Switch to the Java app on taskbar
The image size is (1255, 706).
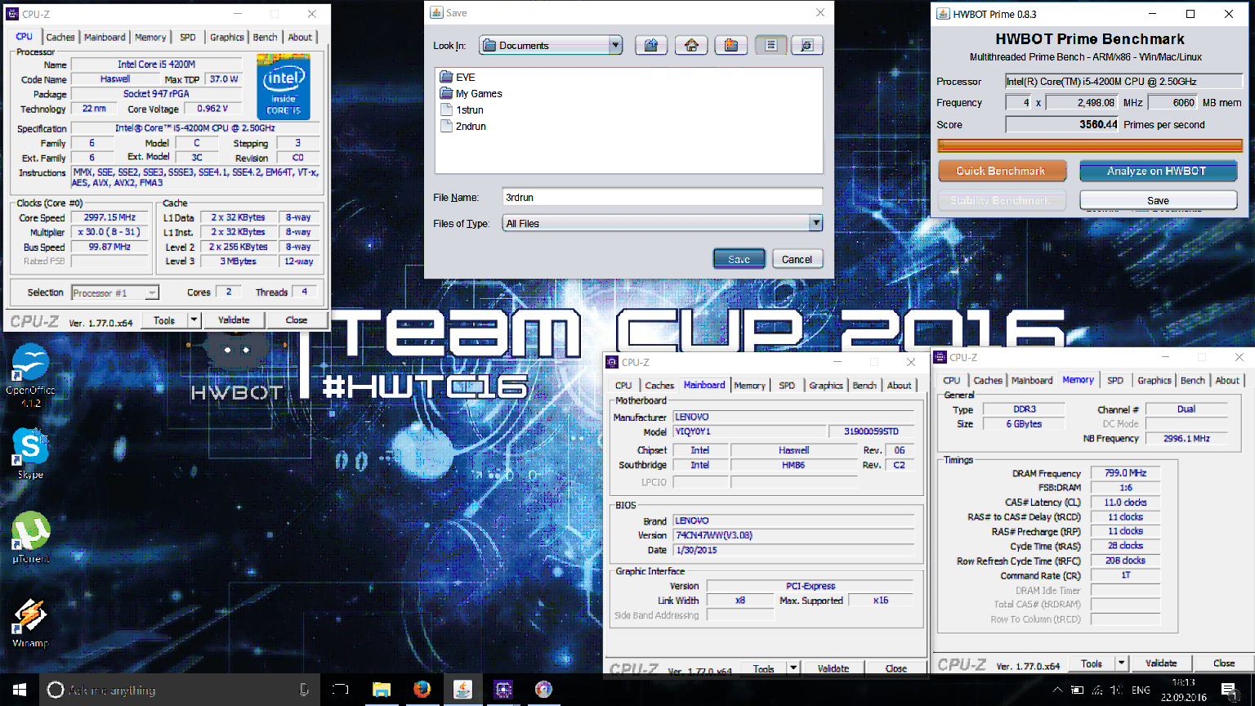coord(462,690)
